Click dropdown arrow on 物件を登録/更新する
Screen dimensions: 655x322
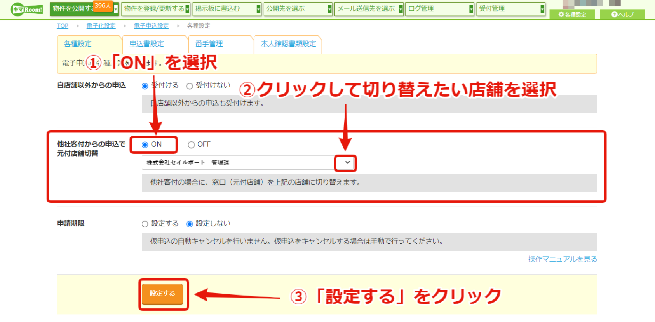pos(187,9)
